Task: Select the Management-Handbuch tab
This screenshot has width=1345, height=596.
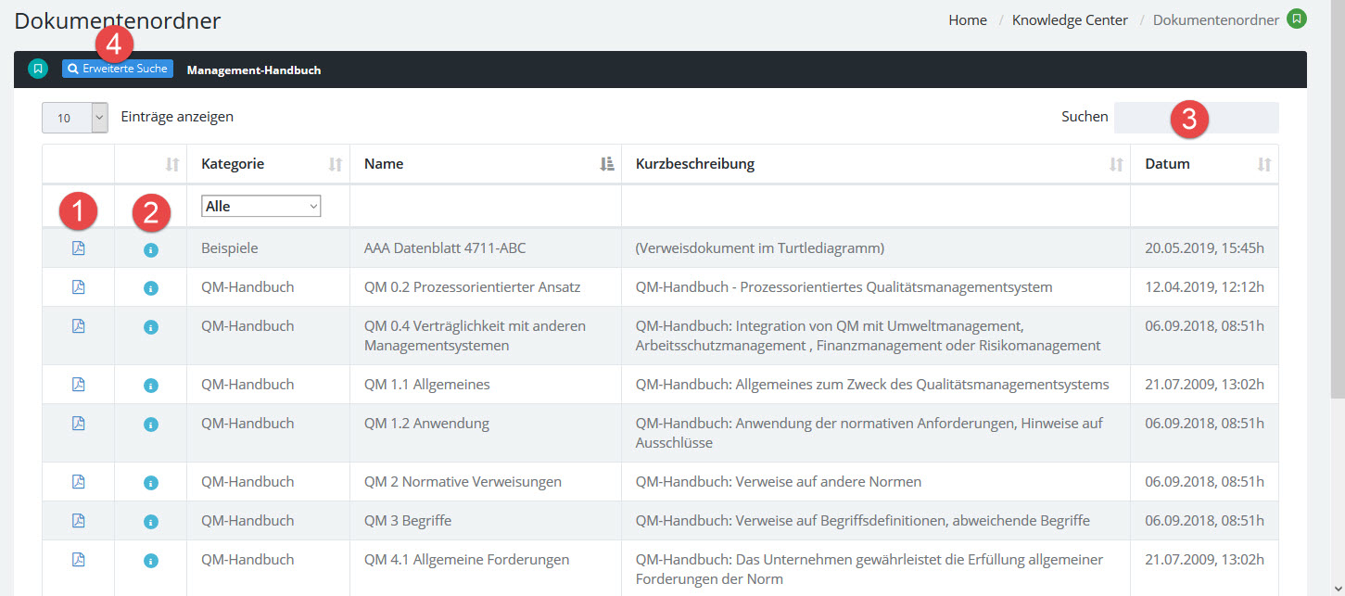Action: (254, 70)
